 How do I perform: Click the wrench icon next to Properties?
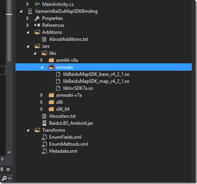click(37, 18)
